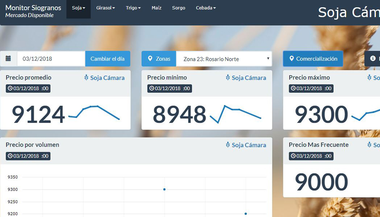This screenshot has height=217, width=380.
Task: Open the Cebada dropdown menu
Action: point(206,8)
